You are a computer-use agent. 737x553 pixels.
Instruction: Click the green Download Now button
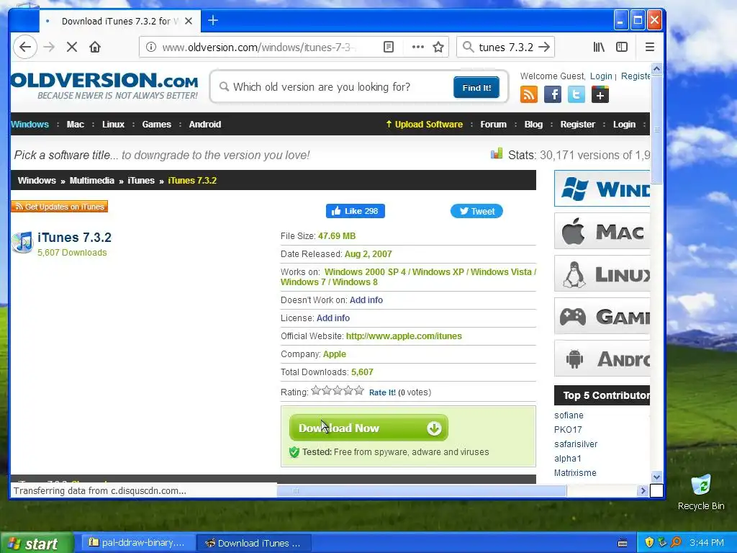[369, 428]
